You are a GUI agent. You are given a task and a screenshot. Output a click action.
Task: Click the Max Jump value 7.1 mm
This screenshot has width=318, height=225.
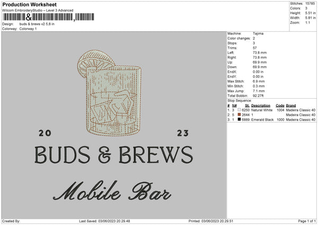[259, 91]
